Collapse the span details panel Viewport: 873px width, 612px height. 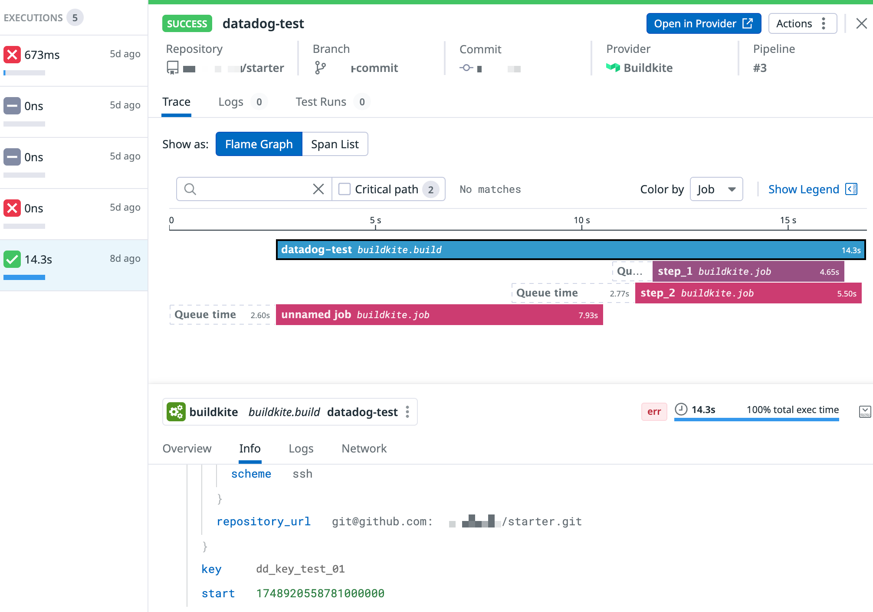tap(866, 412)
